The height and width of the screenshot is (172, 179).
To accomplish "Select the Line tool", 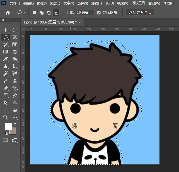I will (6, 110).
